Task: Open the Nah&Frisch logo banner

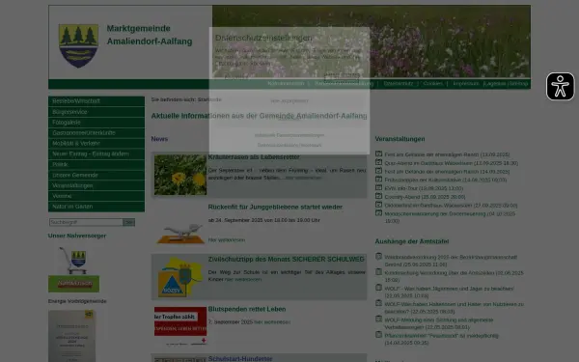Action: (74, 284)
